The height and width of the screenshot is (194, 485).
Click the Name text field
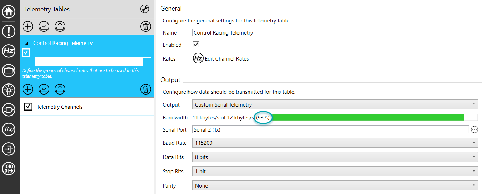pos(223,32)
